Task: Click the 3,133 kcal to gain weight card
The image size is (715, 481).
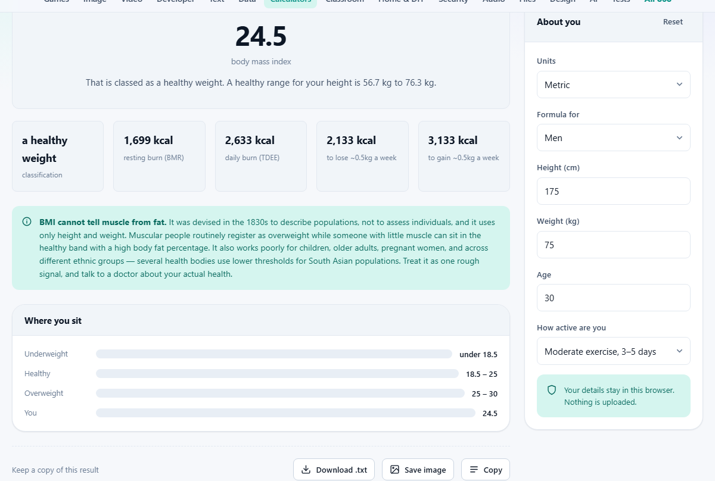Action: click(x=464, y=156)
